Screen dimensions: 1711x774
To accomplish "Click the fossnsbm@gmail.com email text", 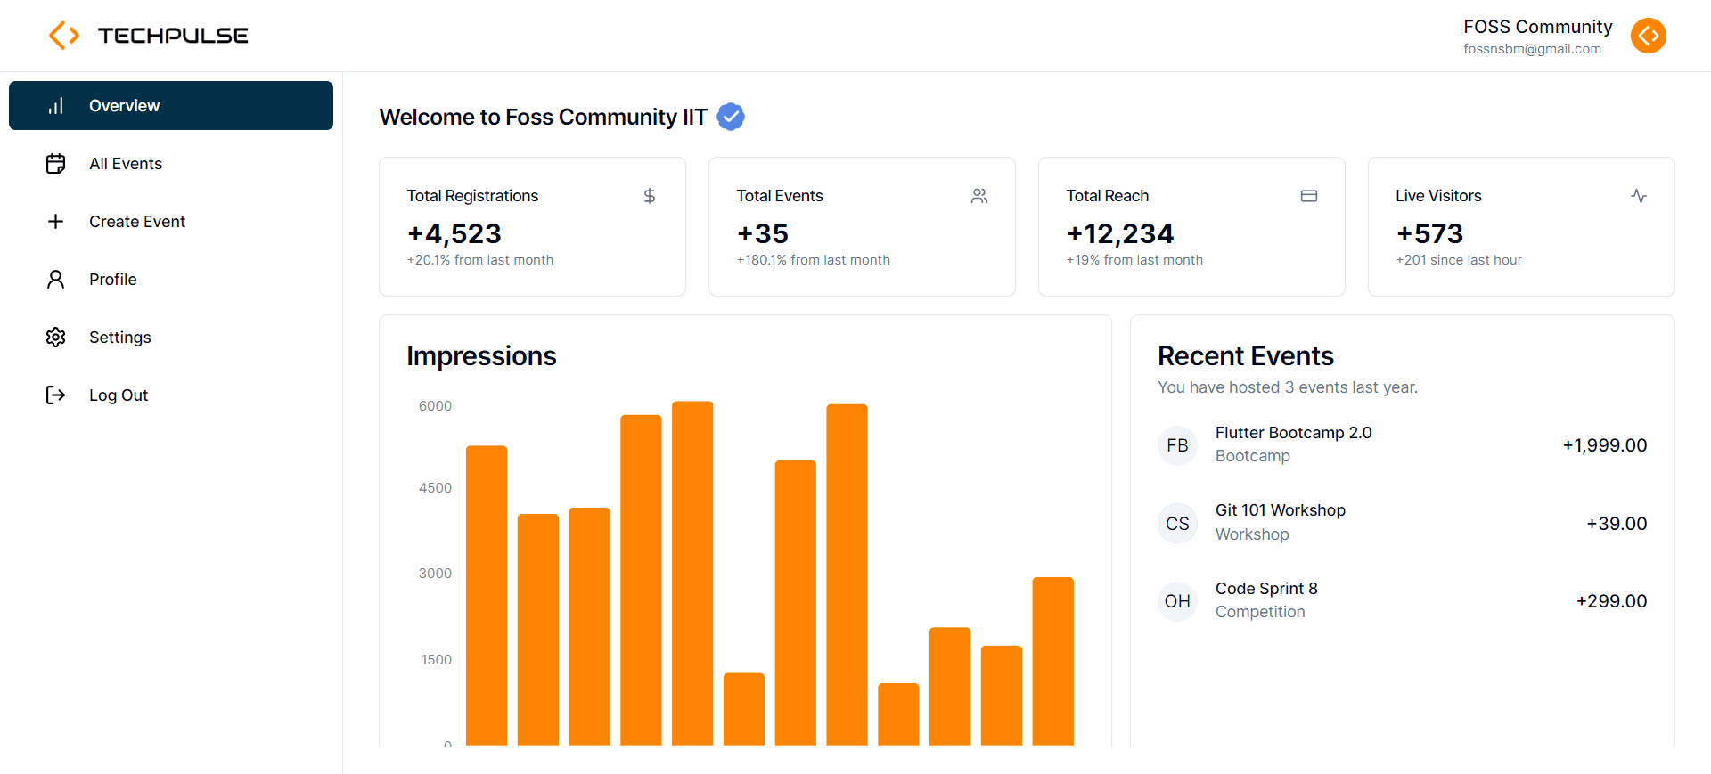I will (1532, 49).
